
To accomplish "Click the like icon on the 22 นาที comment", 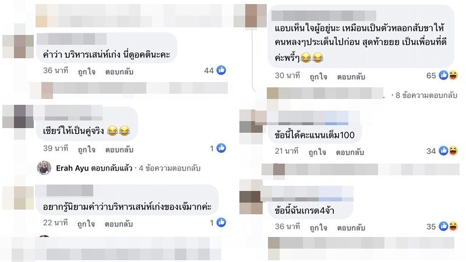I will pyautogui.click(x=221, y=222).
